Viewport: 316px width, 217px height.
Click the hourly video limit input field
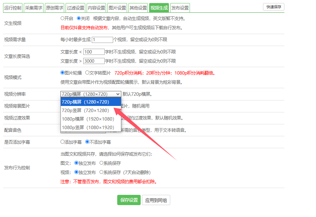[x=102, y=40]
